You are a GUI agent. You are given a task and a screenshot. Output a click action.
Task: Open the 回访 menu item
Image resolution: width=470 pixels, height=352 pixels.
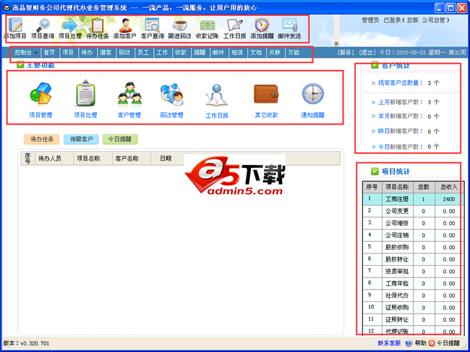pyautogui.click(x=124, y=53)
